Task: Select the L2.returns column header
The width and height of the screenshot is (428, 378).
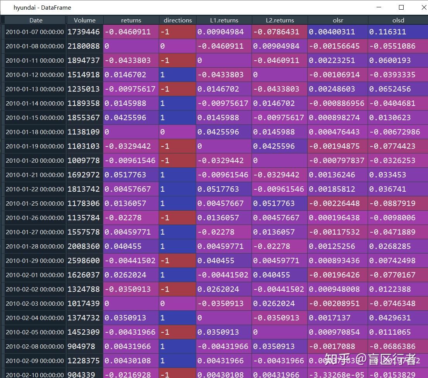Action: (x=280, y=20)
